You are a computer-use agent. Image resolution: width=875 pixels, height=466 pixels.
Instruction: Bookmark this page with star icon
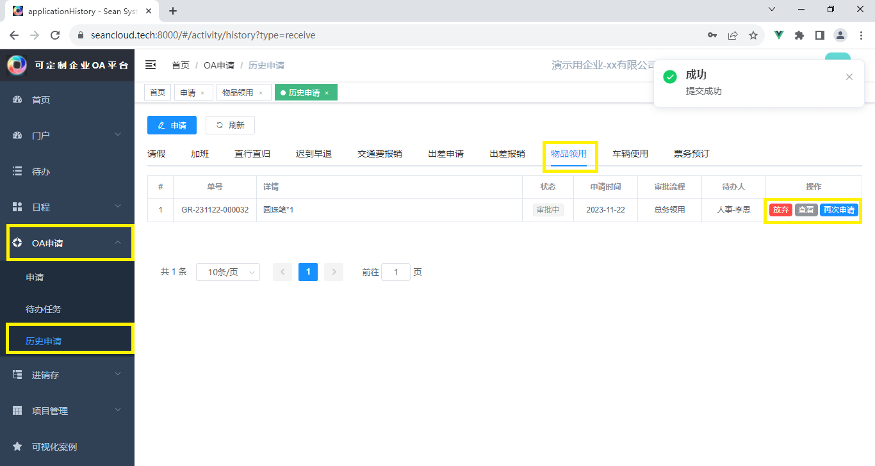click(753, 35)
